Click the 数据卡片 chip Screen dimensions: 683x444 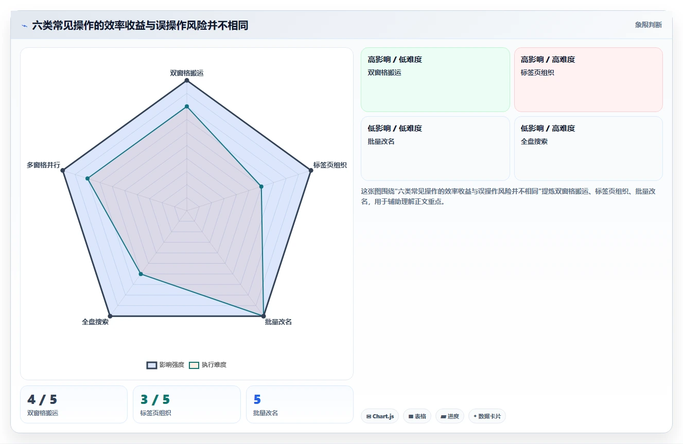487,416
